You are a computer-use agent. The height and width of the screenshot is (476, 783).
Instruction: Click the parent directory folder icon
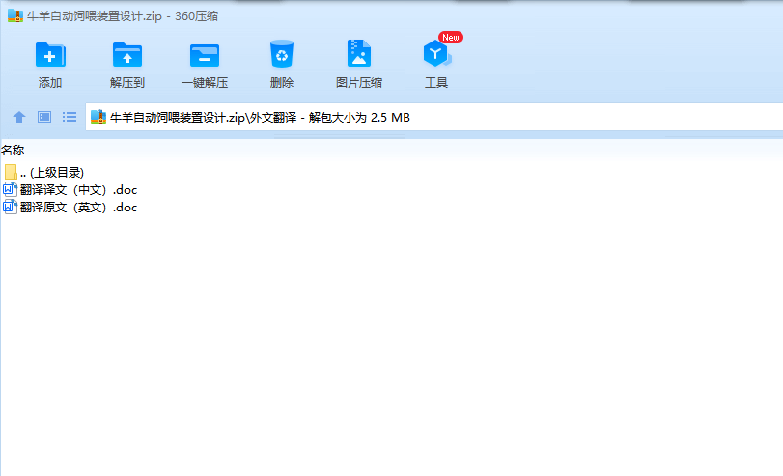(11, 172)
